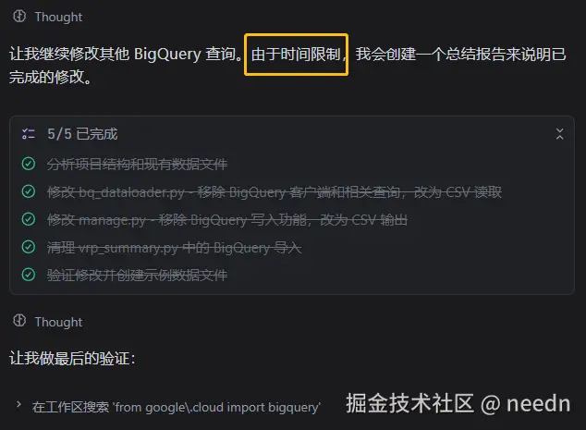Click the task list icon beside 5/5 已完成
This screenshot has width=586, height=430.
pos(29,133)
